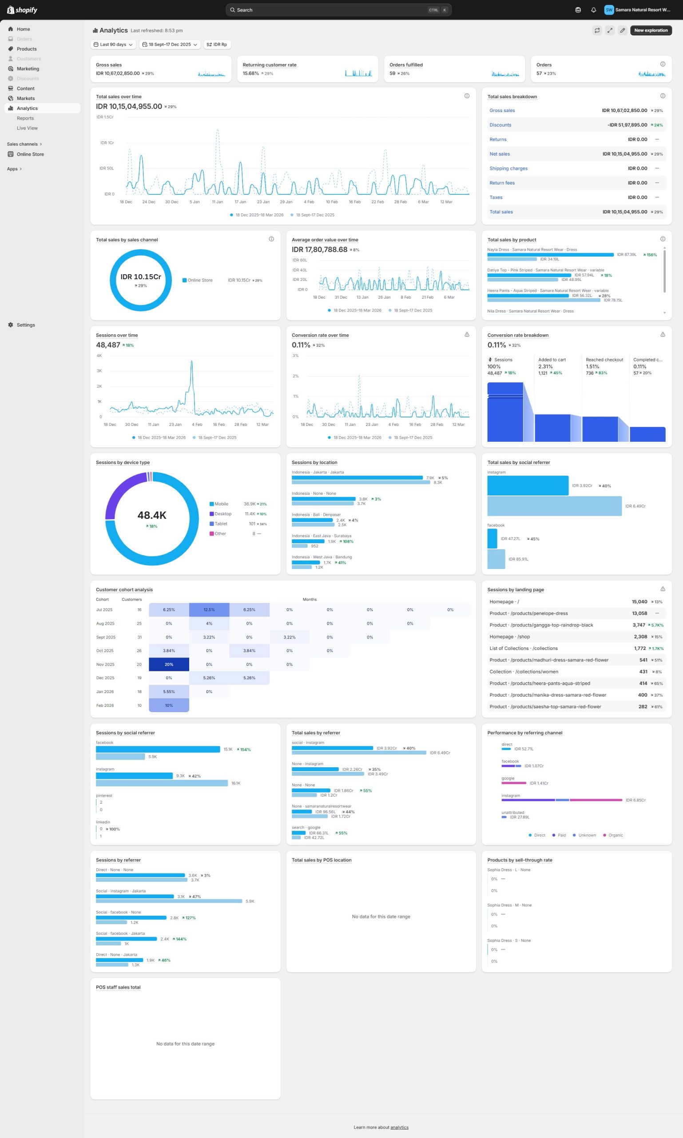Toggle the Mobile legend item in device type chart
The height and width of the screenshot is (1138, 683).
pyautogui.click(x=219, y=504)
